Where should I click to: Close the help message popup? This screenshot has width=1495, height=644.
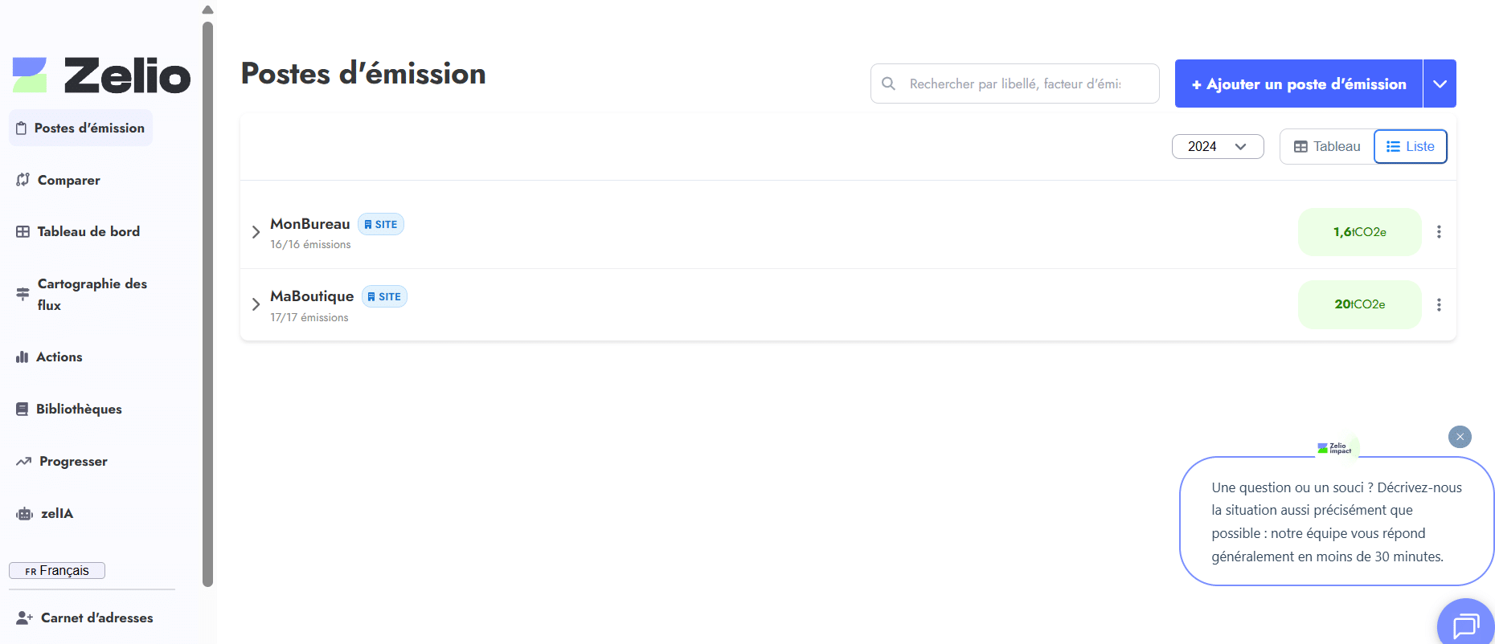[1460, 437]
